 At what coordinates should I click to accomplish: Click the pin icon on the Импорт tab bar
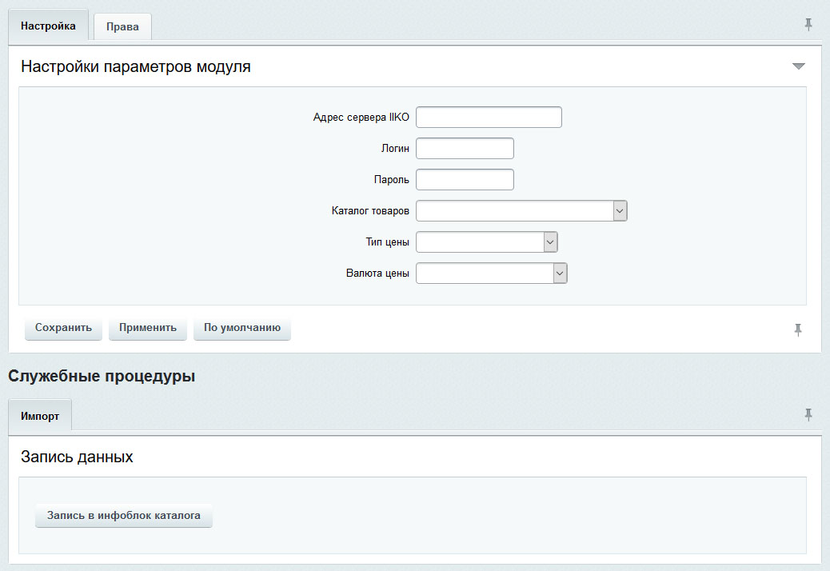(808, 414)
